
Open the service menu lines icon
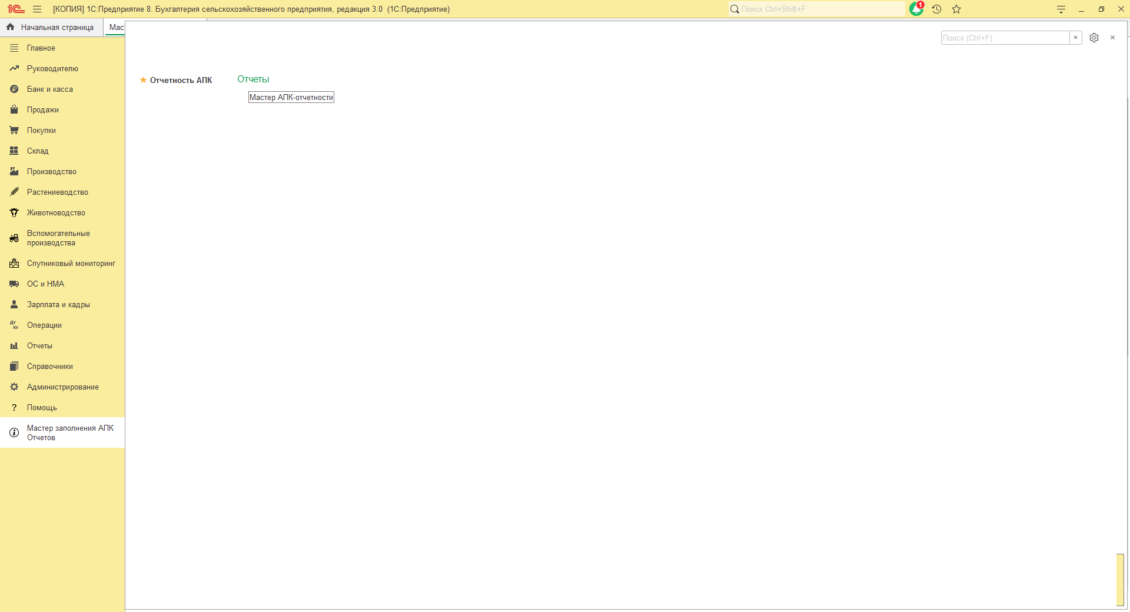pyautogui.click(x=1061, y=9)
